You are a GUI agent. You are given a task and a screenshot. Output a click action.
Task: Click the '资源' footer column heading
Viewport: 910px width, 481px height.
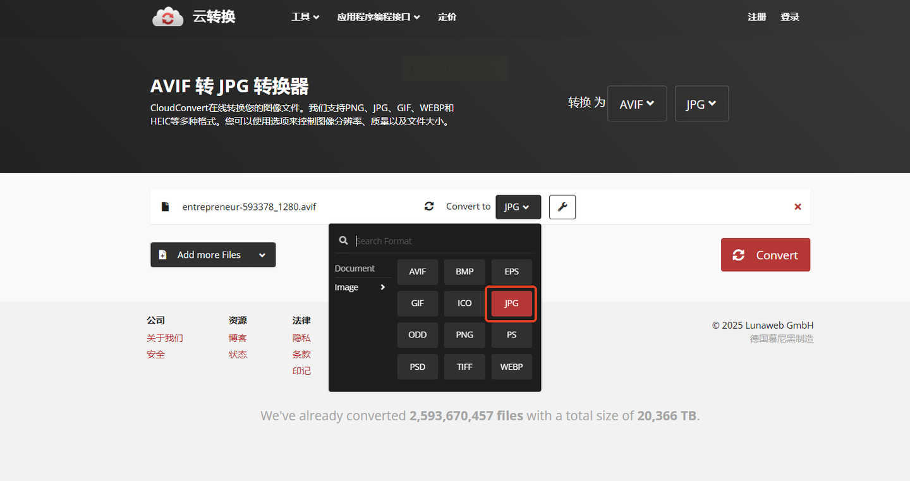tap(238, 320)
